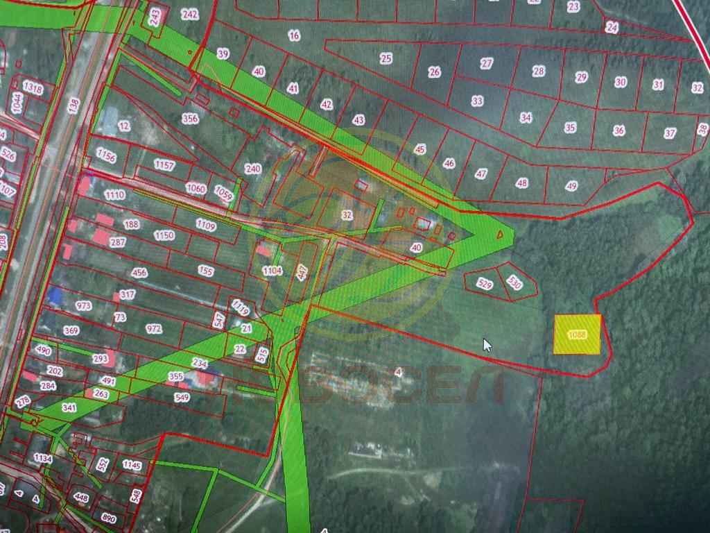This screenshot has height=533, width=710.
Task: Click parcel label 1157
Action: click(x=164, y=165)
